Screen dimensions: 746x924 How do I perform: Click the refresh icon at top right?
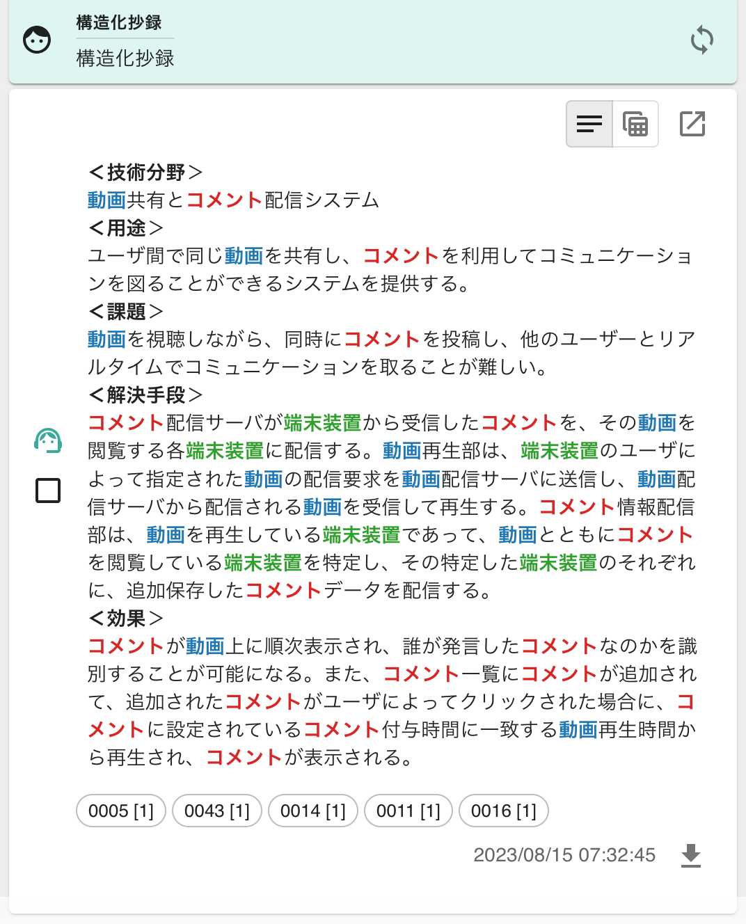tap(701, 40)
